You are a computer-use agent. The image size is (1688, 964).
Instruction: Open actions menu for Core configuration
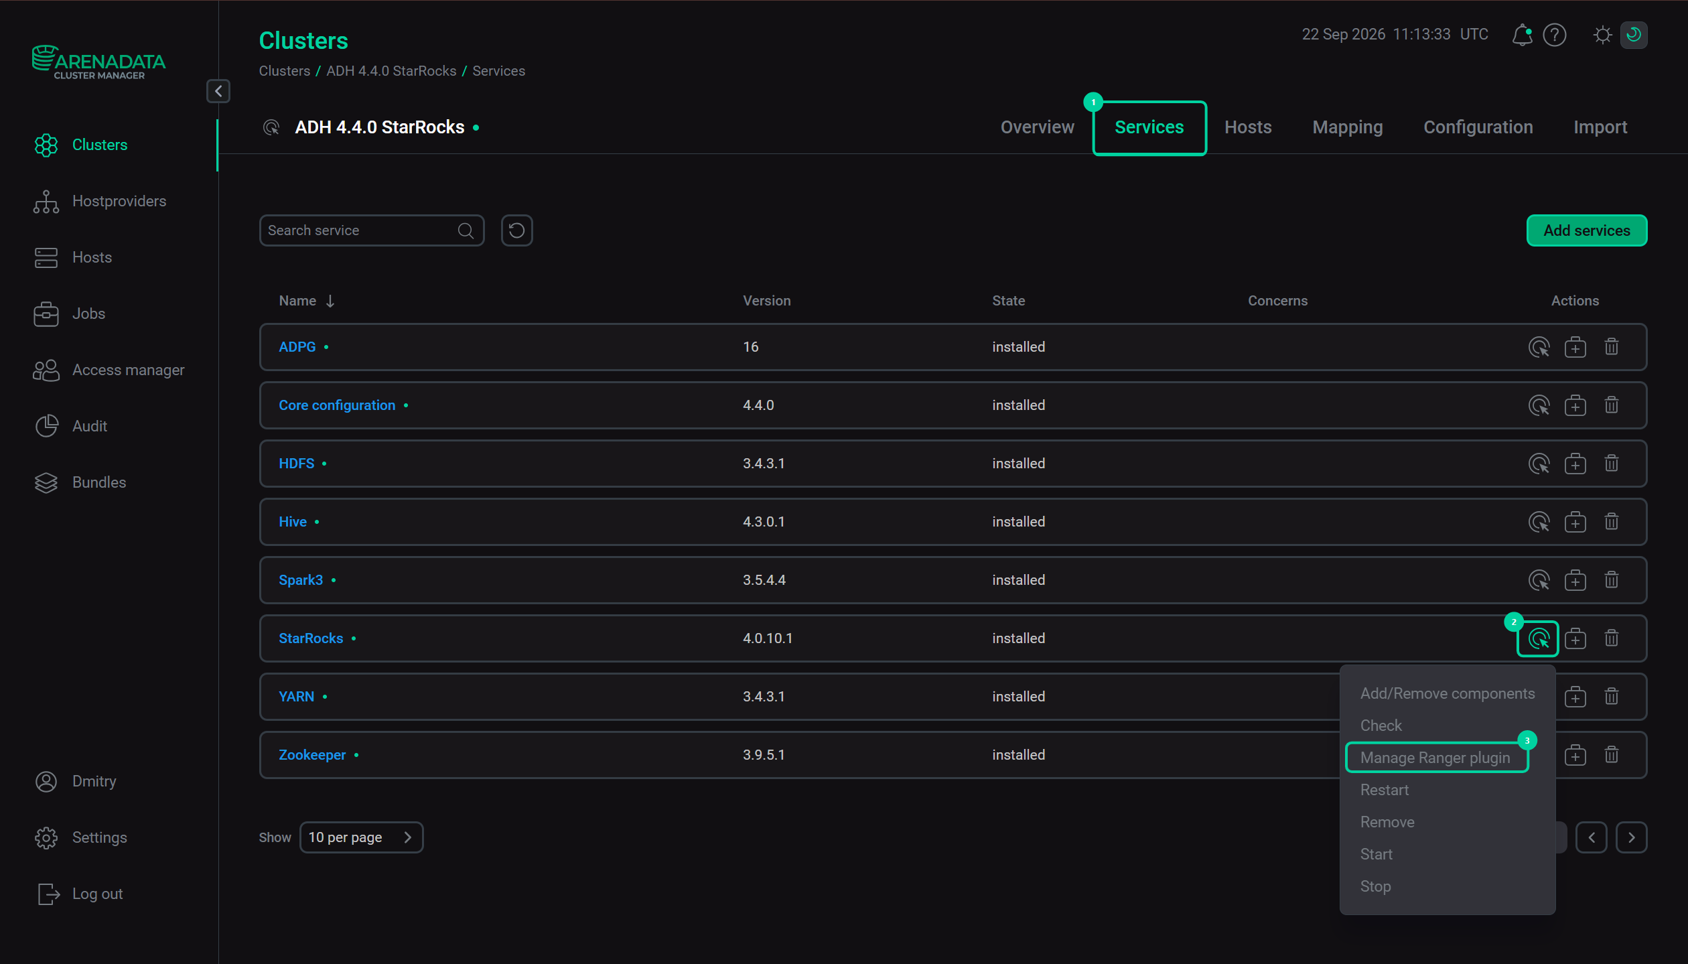(1539, 405)
